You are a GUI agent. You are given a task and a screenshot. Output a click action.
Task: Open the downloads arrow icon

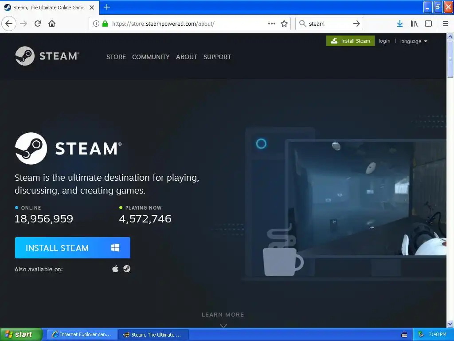(399, 24)
